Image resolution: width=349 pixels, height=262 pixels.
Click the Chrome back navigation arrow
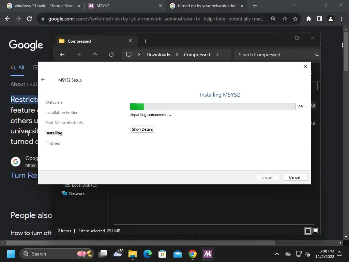[x=7, y=19]
